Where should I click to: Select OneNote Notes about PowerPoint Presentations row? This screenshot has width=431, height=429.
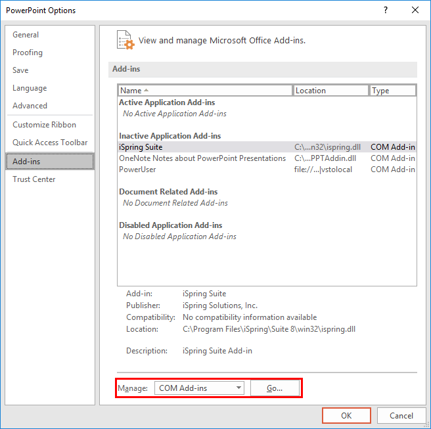tap(267, 158)
